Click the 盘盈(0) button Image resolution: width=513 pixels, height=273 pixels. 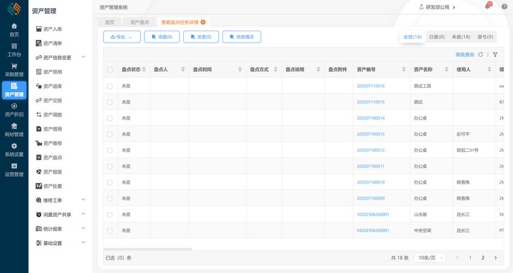pos(162,37)
